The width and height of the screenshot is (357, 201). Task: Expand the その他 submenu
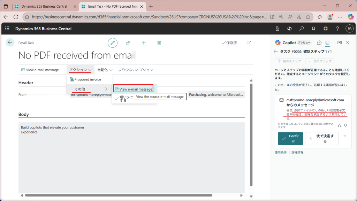pos(89,89)
